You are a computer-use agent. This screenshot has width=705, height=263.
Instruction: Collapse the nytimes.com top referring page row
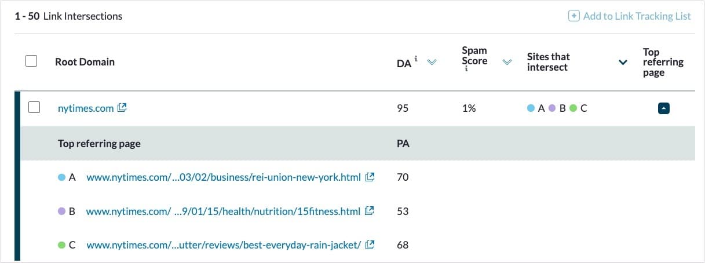(x=664, y=108)
